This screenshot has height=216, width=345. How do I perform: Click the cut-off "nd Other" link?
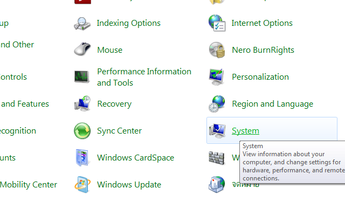pos(17,45)
